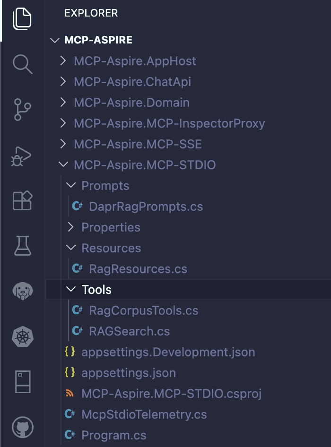
Task: Open DaprRagPrompts.cs file
Action: click(x=146, y=206)
